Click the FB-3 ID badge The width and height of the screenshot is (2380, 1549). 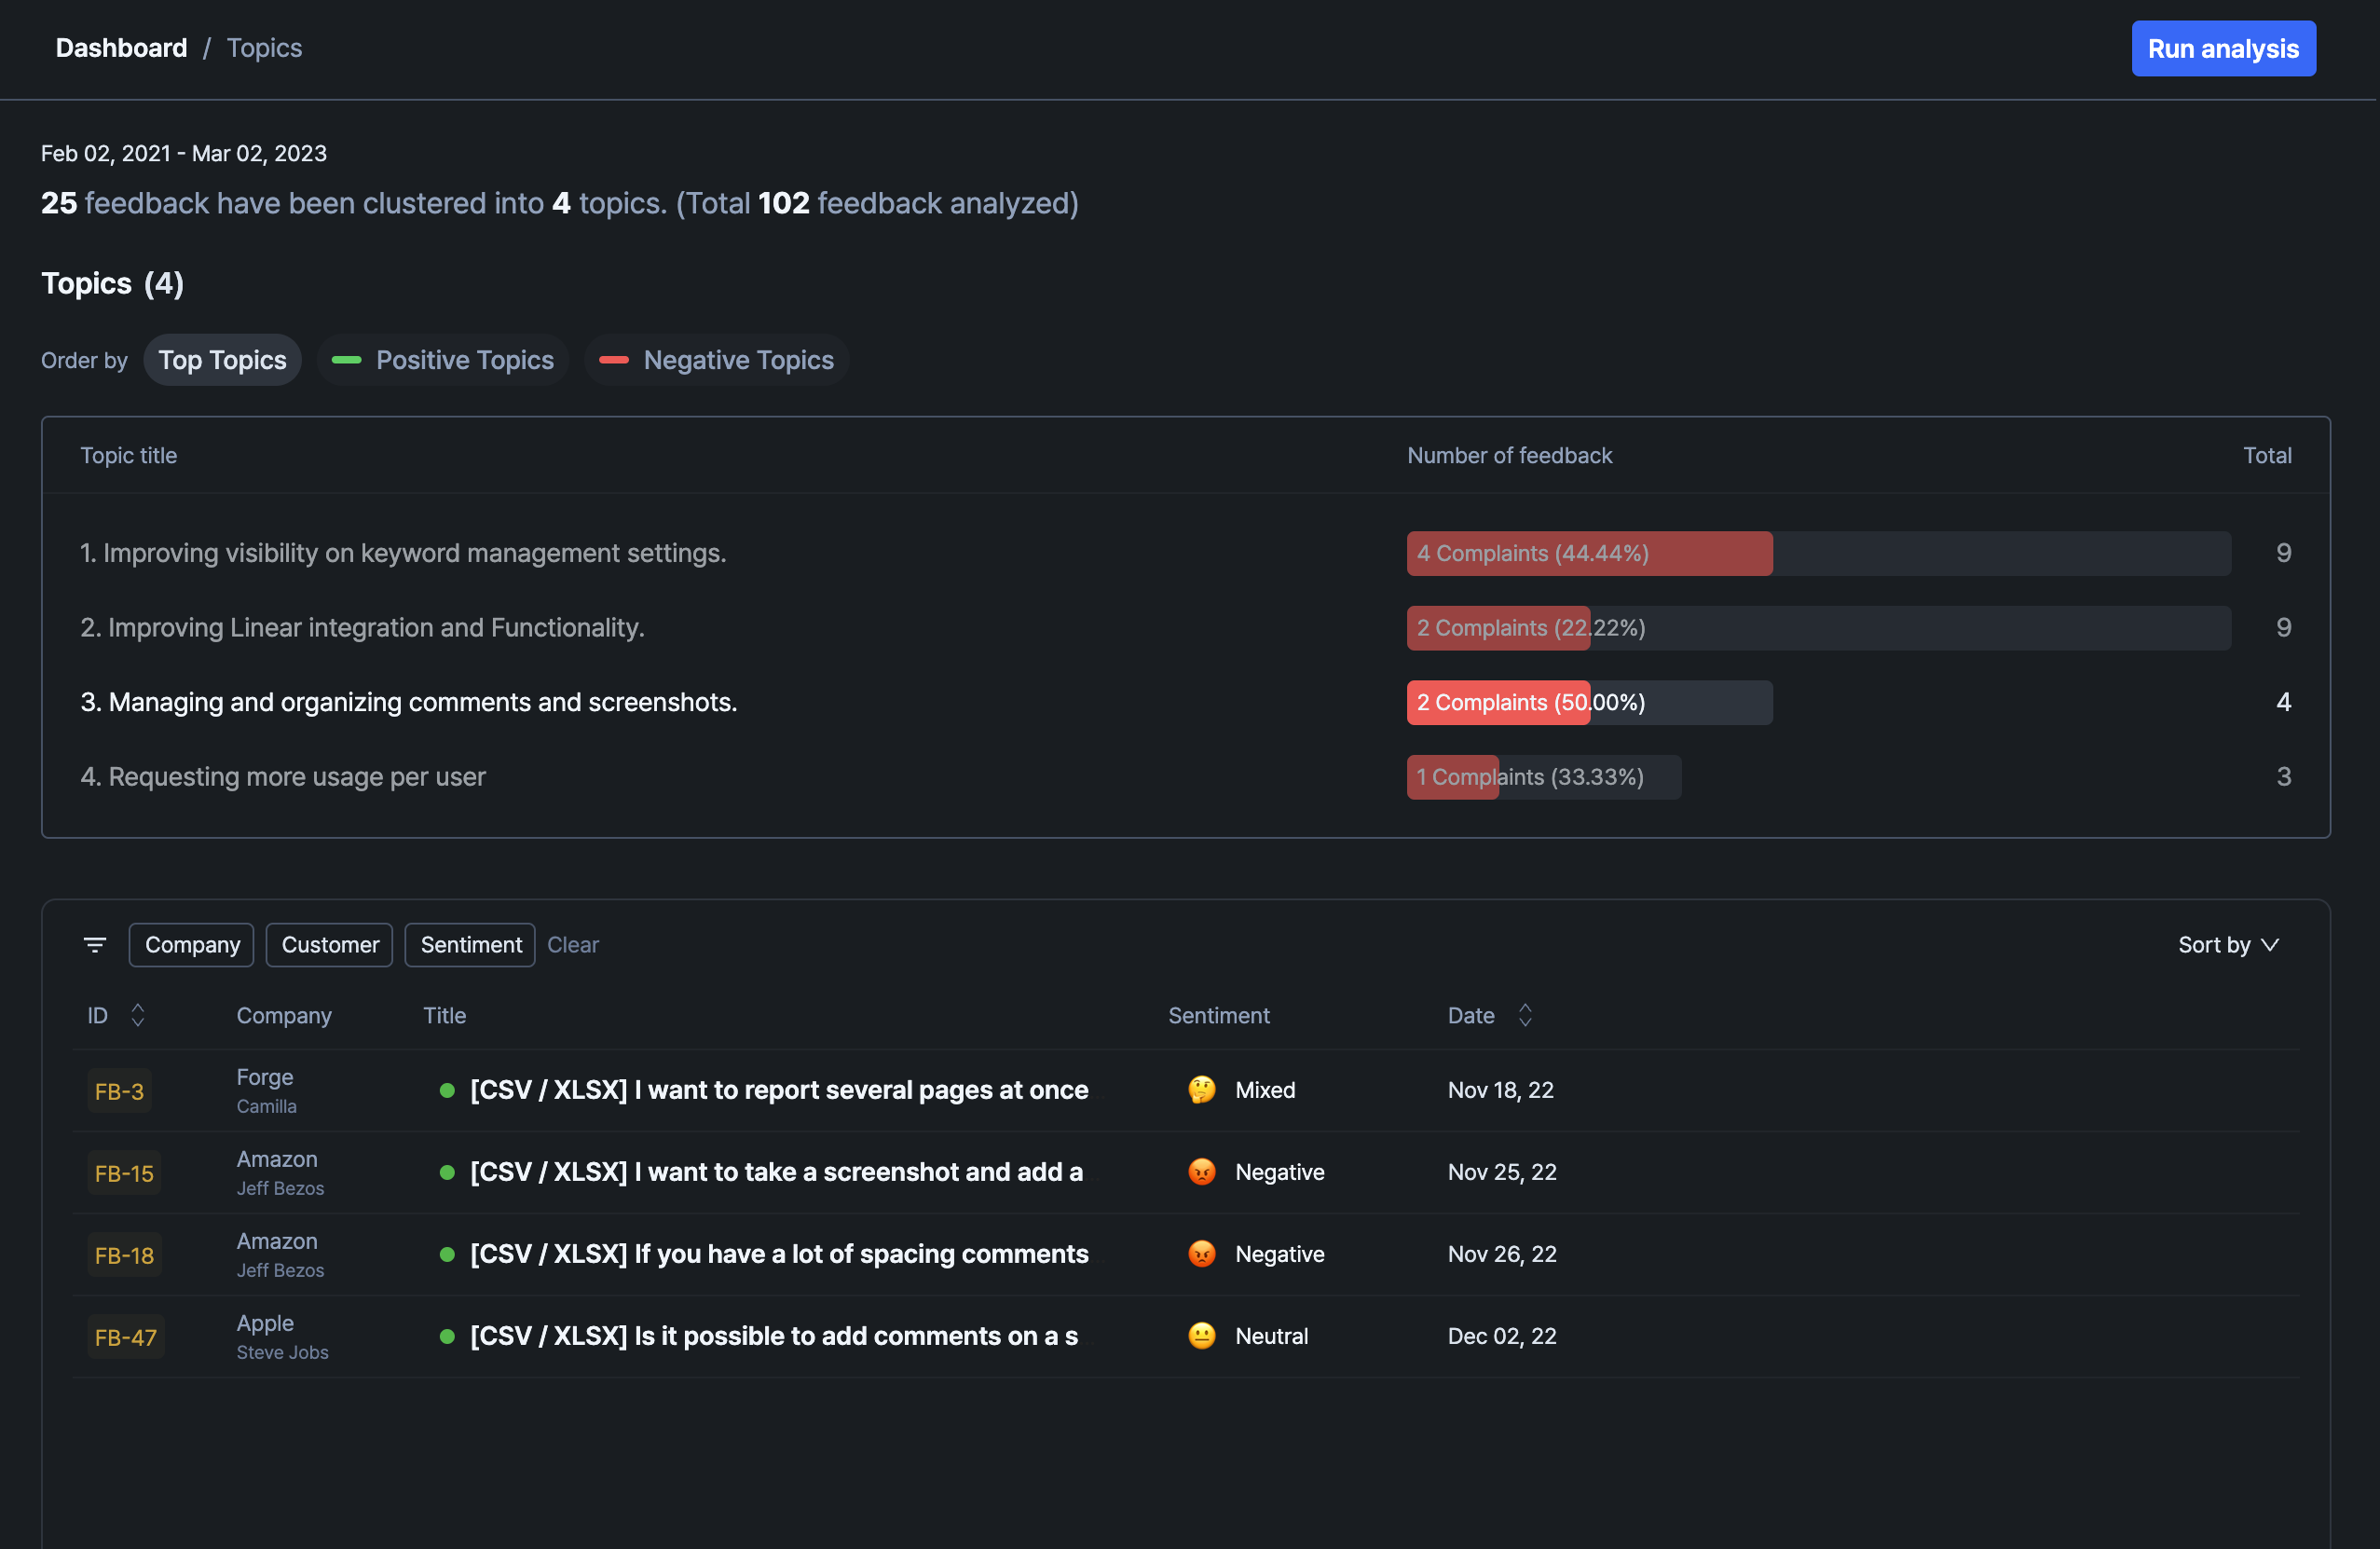[119, 1091]
